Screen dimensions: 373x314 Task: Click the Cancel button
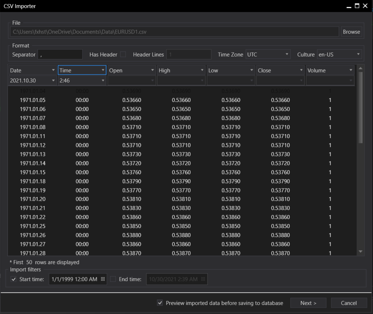tap(349, 303)
